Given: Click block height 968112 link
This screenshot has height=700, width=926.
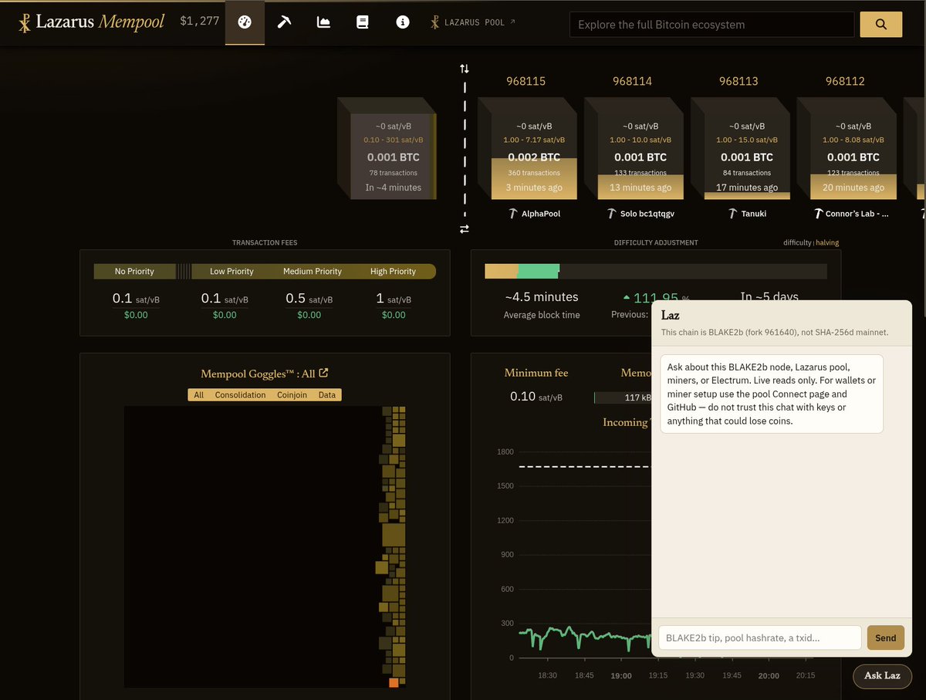Looking at the screenshot, I should click(x=845, y=81).
